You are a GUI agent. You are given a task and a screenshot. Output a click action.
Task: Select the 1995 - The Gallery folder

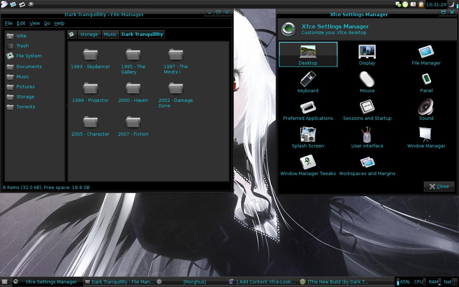click(133, 61)
